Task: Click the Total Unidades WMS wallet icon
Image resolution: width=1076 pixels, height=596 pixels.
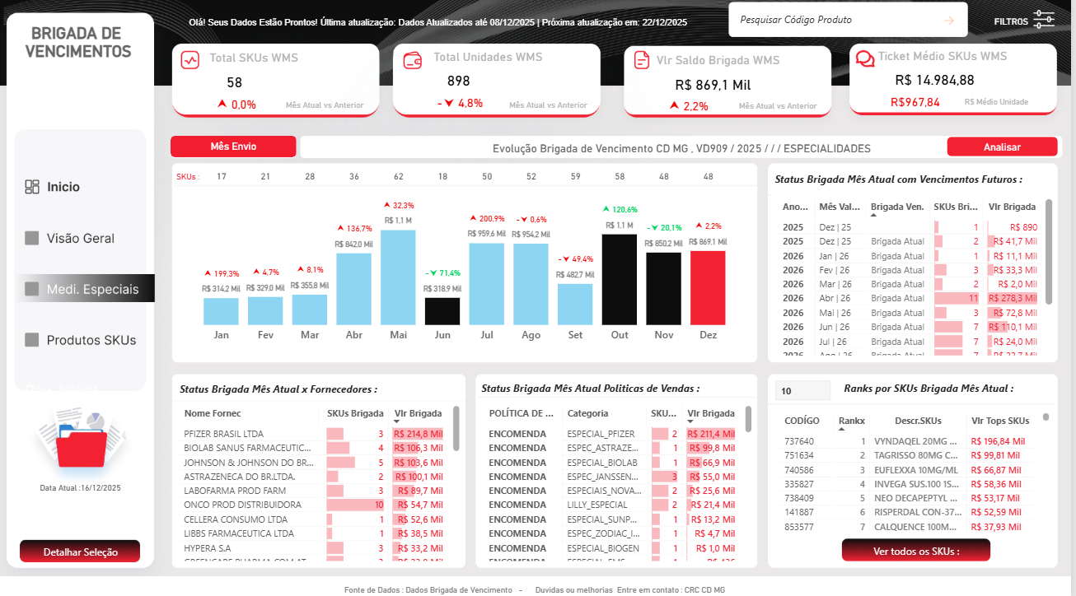Action: pos(413,59)
